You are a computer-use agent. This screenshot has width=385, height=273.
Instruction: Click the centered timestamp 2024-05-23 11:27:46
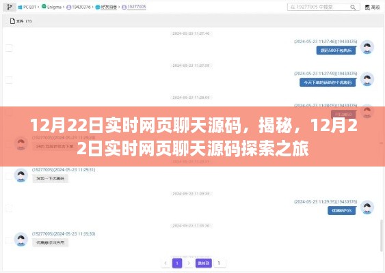[191, 33]
